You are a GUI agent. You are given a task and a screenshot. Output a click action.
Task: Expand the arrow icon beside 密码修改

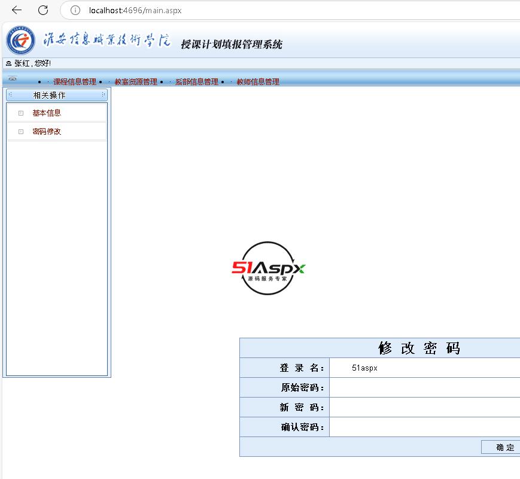tap(21, 132)
